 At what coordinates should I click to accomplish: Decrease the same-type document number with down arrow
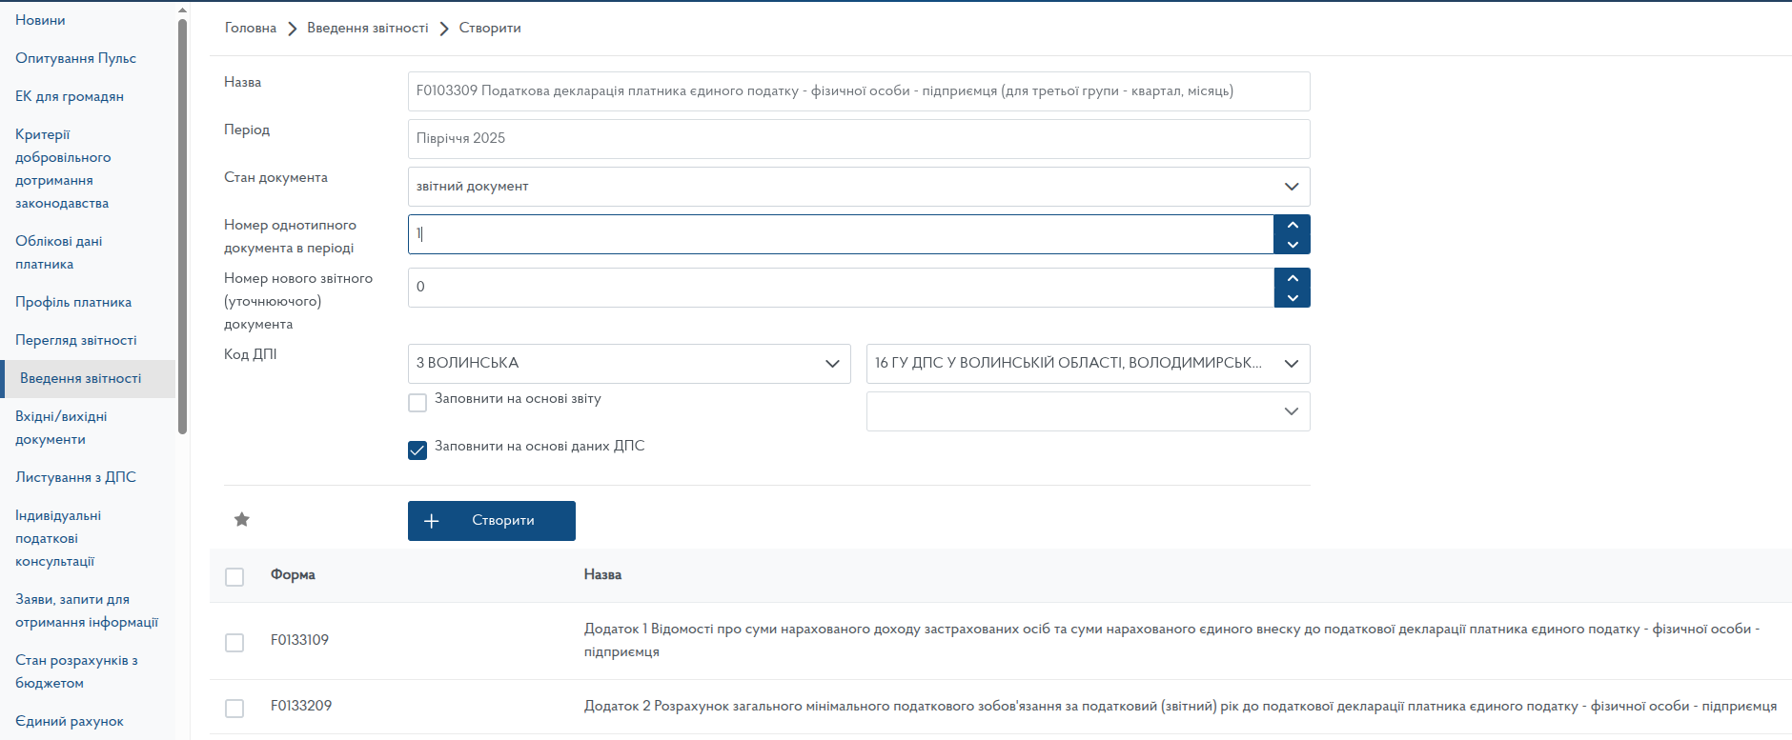[1292, 245]
